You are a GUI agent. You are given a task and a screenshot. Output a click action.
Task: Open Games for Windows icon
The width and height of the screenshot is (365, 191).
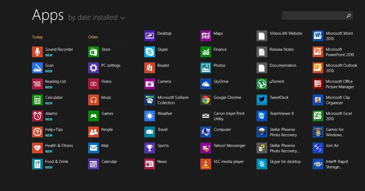[318, 132]
